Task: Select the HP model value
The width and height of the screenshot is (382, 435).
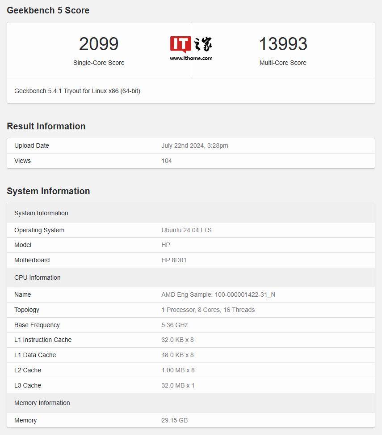Action: pyautogui.click(x=166, y=245)
